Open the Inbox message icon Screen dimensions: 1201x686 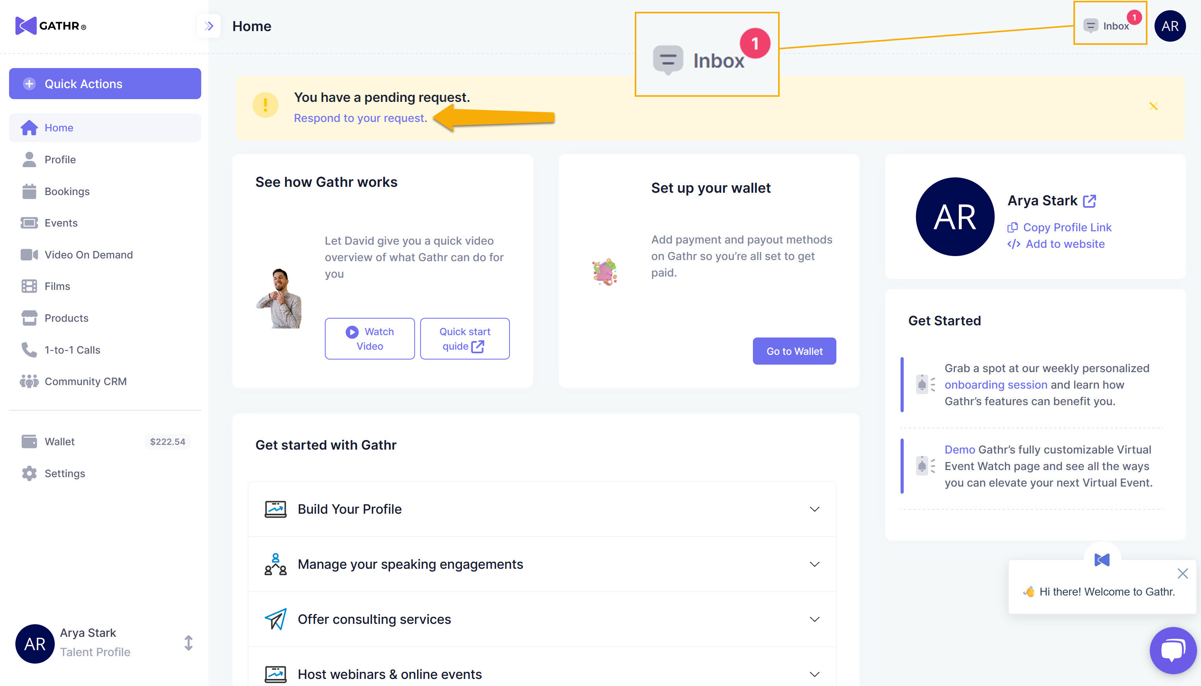coord(1091,26)
